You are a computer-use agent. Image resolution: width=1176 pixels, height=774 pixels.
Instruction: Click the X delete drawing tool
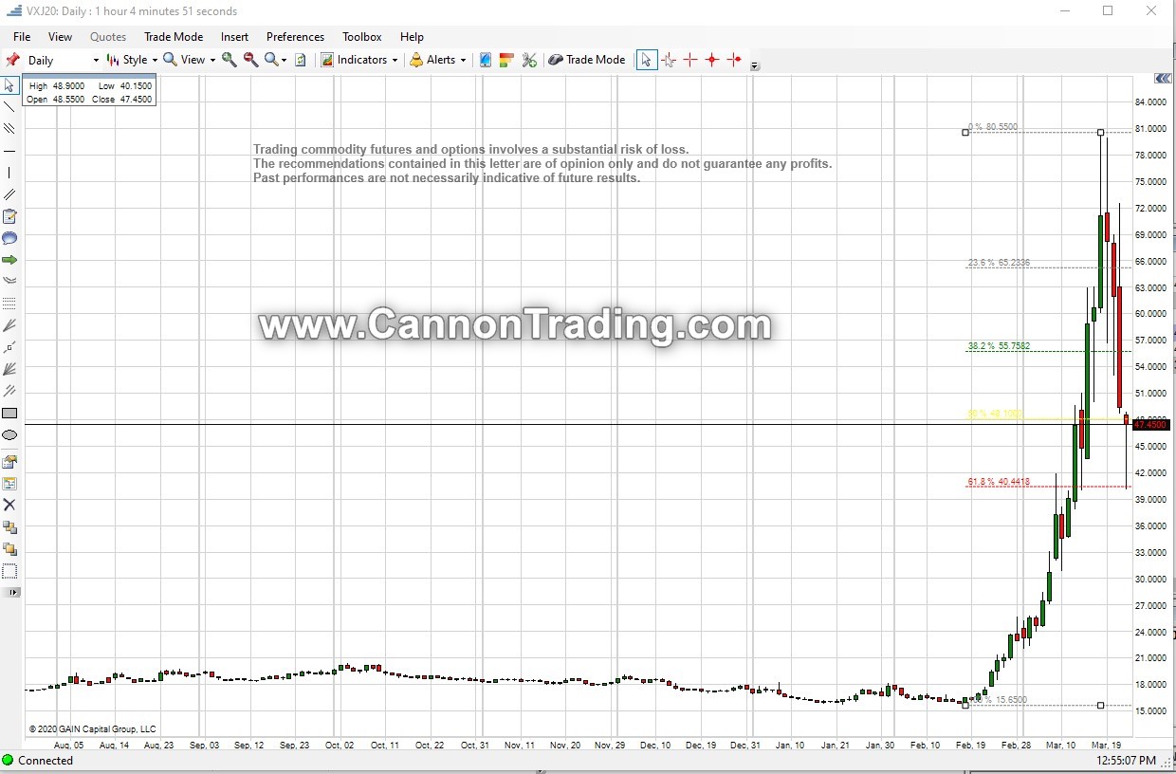(x=9, y=505)
